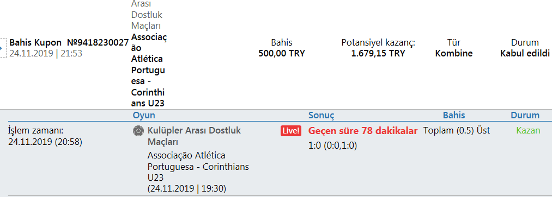Viewport: 552px width, 197px height.
Task: Select coupon number 9418230027
Action: pos(98,43)
